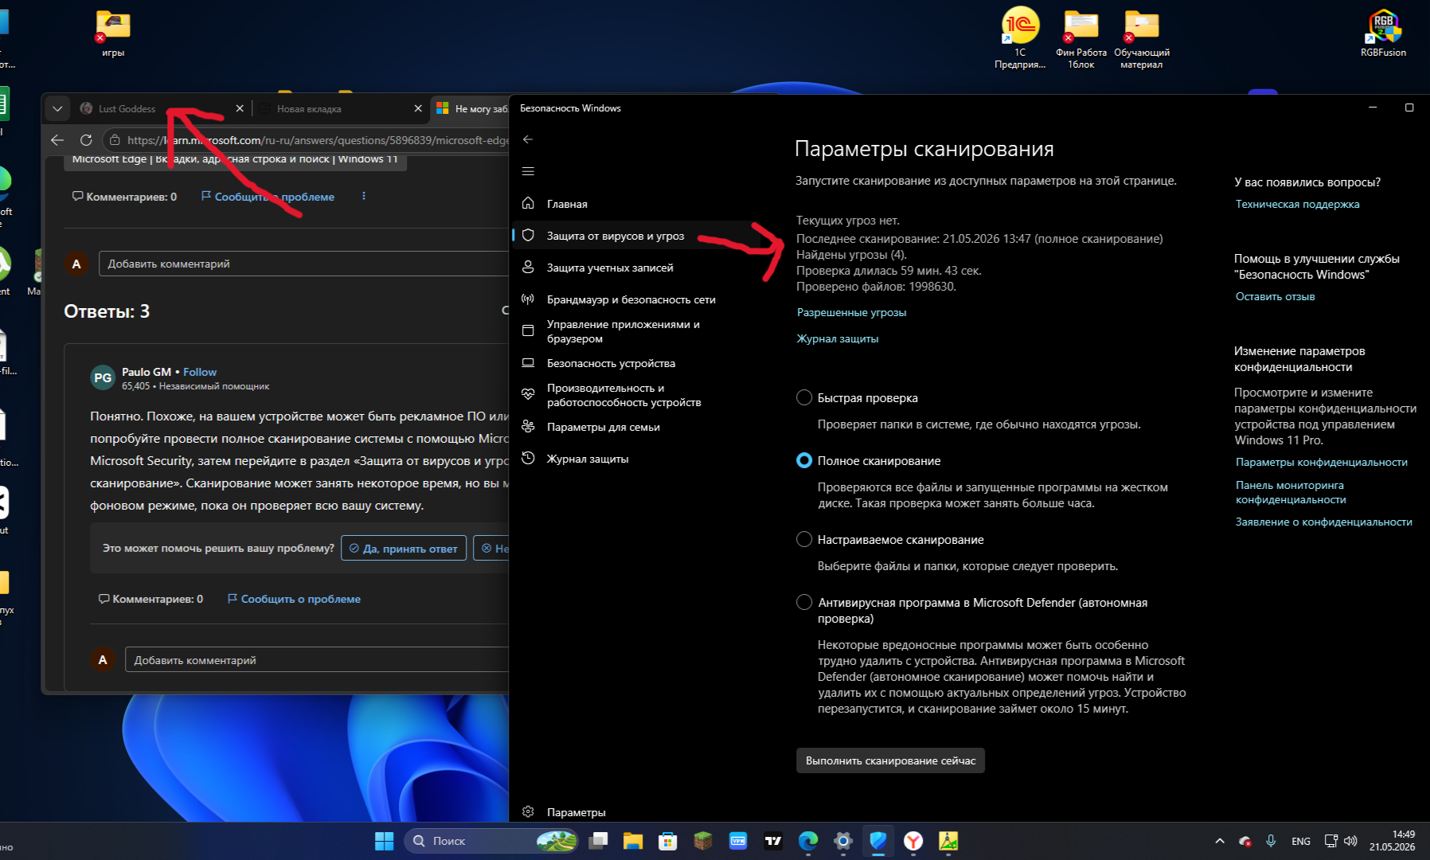Show hidden system tray icons

coord(1220,841)
